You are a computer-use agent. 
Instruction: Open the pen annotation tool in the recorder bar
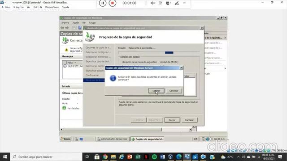coord(177,3)
